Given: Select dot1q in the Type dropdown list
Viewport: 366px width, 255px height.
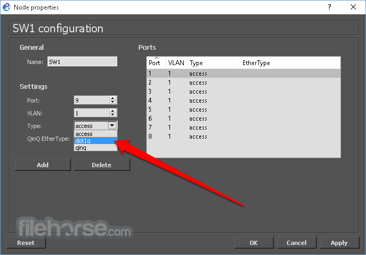Looking at the screenshot, I should (x=95, y=141).
